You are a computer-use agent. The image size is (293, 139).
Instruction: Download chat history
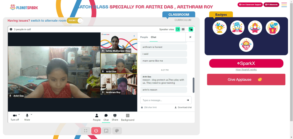[x=183, y=107]
